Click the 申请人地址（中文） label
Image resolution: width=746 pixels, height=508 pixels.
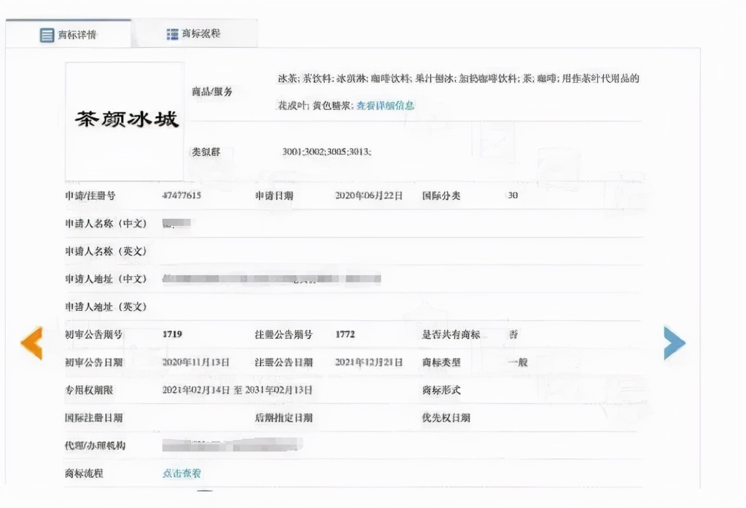(106, 279)
